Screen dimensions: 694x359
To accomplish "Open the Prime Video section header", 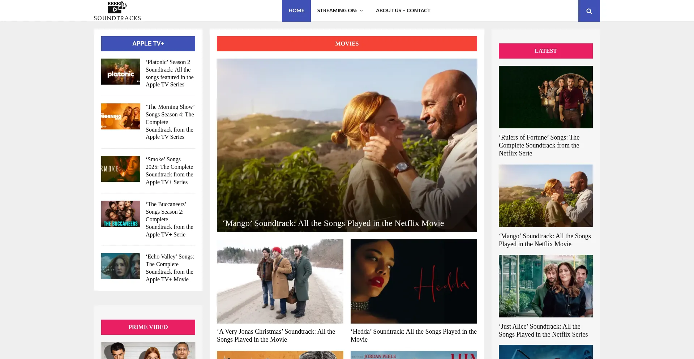I will [x=148, y=327].
